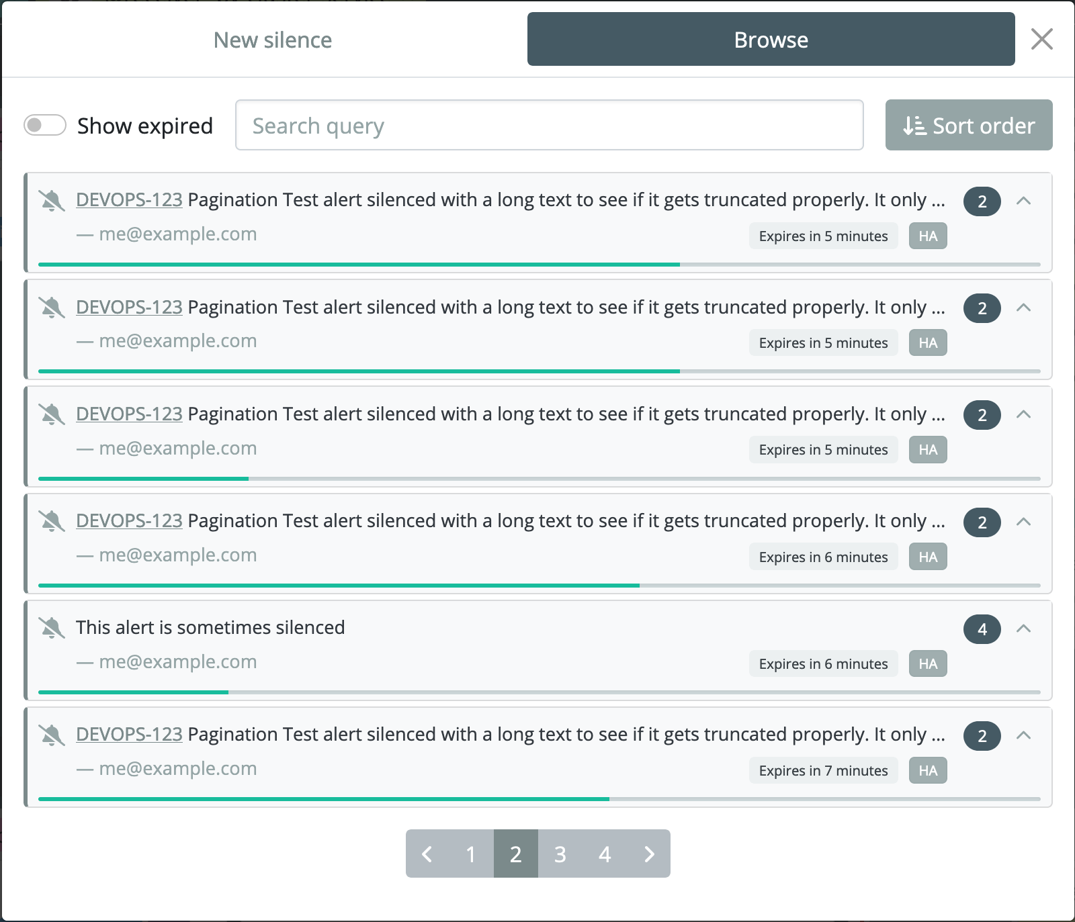Close the silences dialog with X

click(1041, 39)
